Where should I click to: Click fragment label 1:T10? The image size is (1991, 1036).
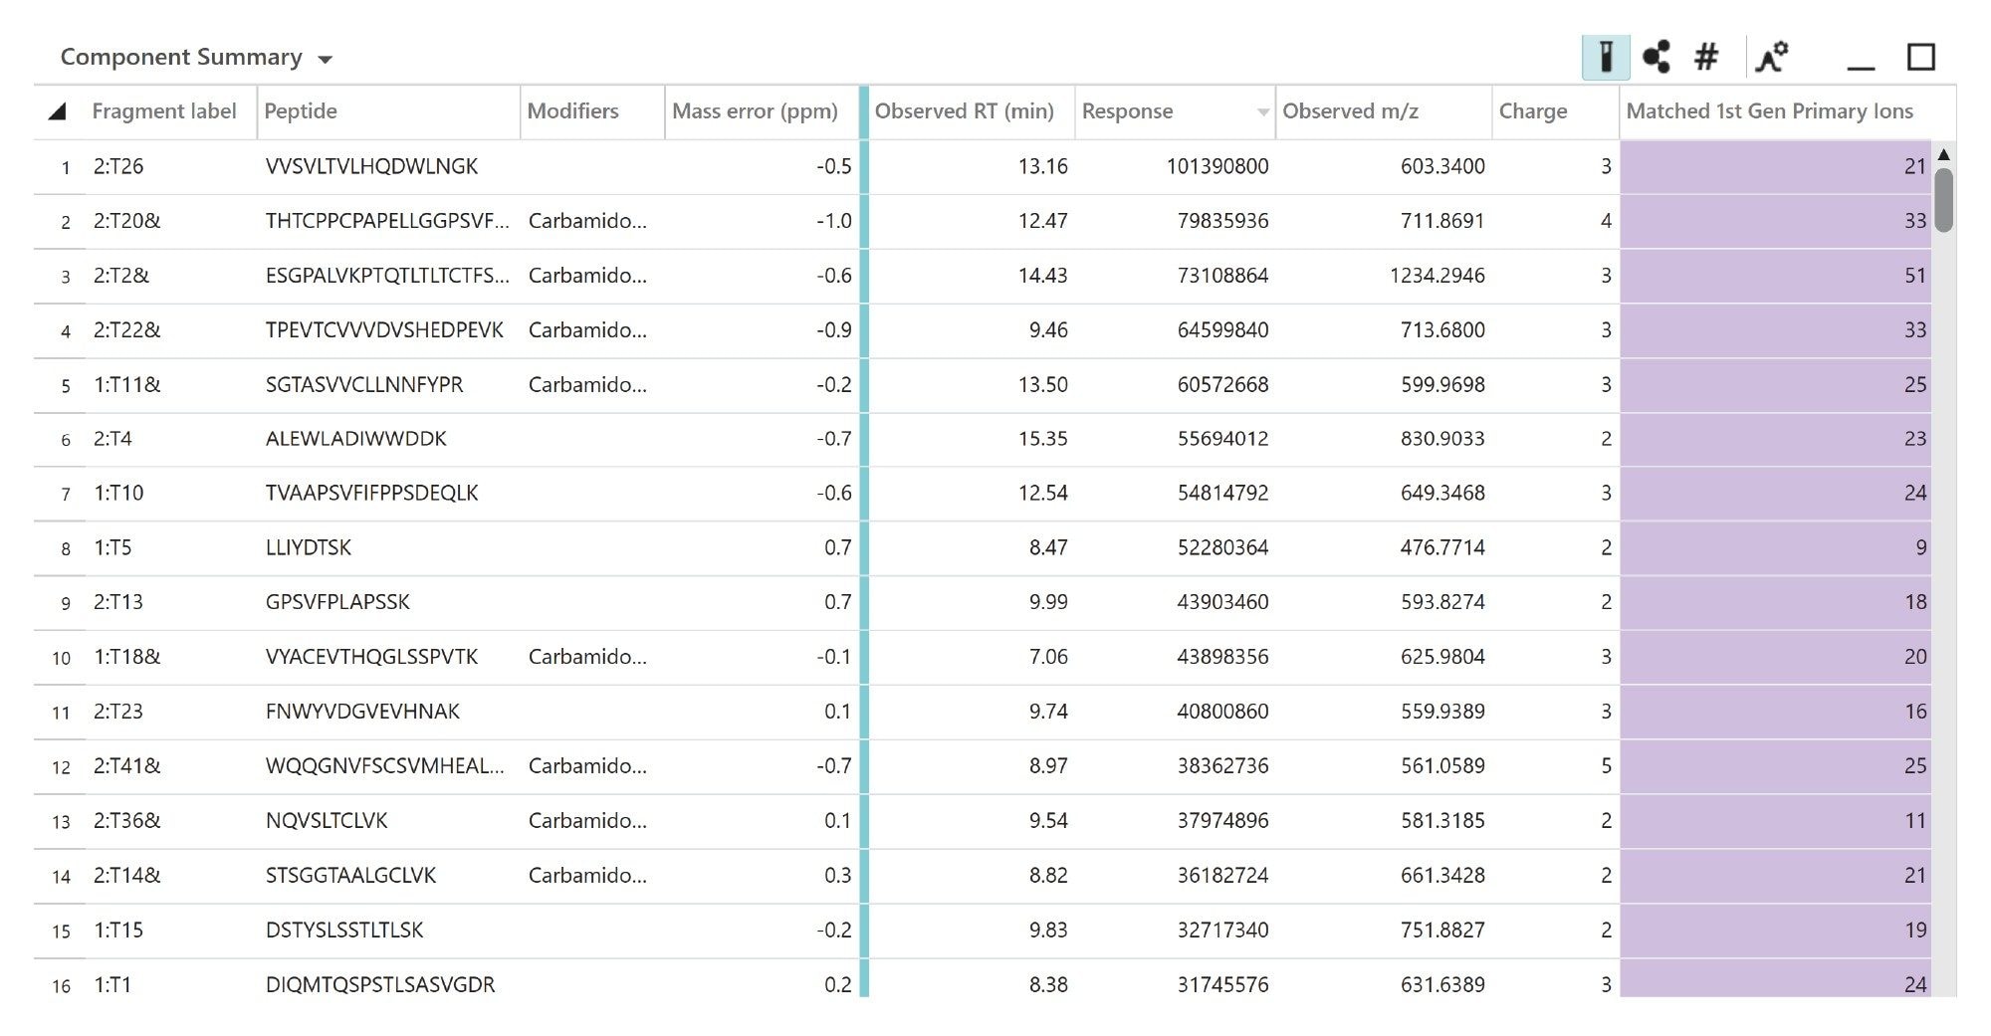pyautogui.click(x=118, y=494)
